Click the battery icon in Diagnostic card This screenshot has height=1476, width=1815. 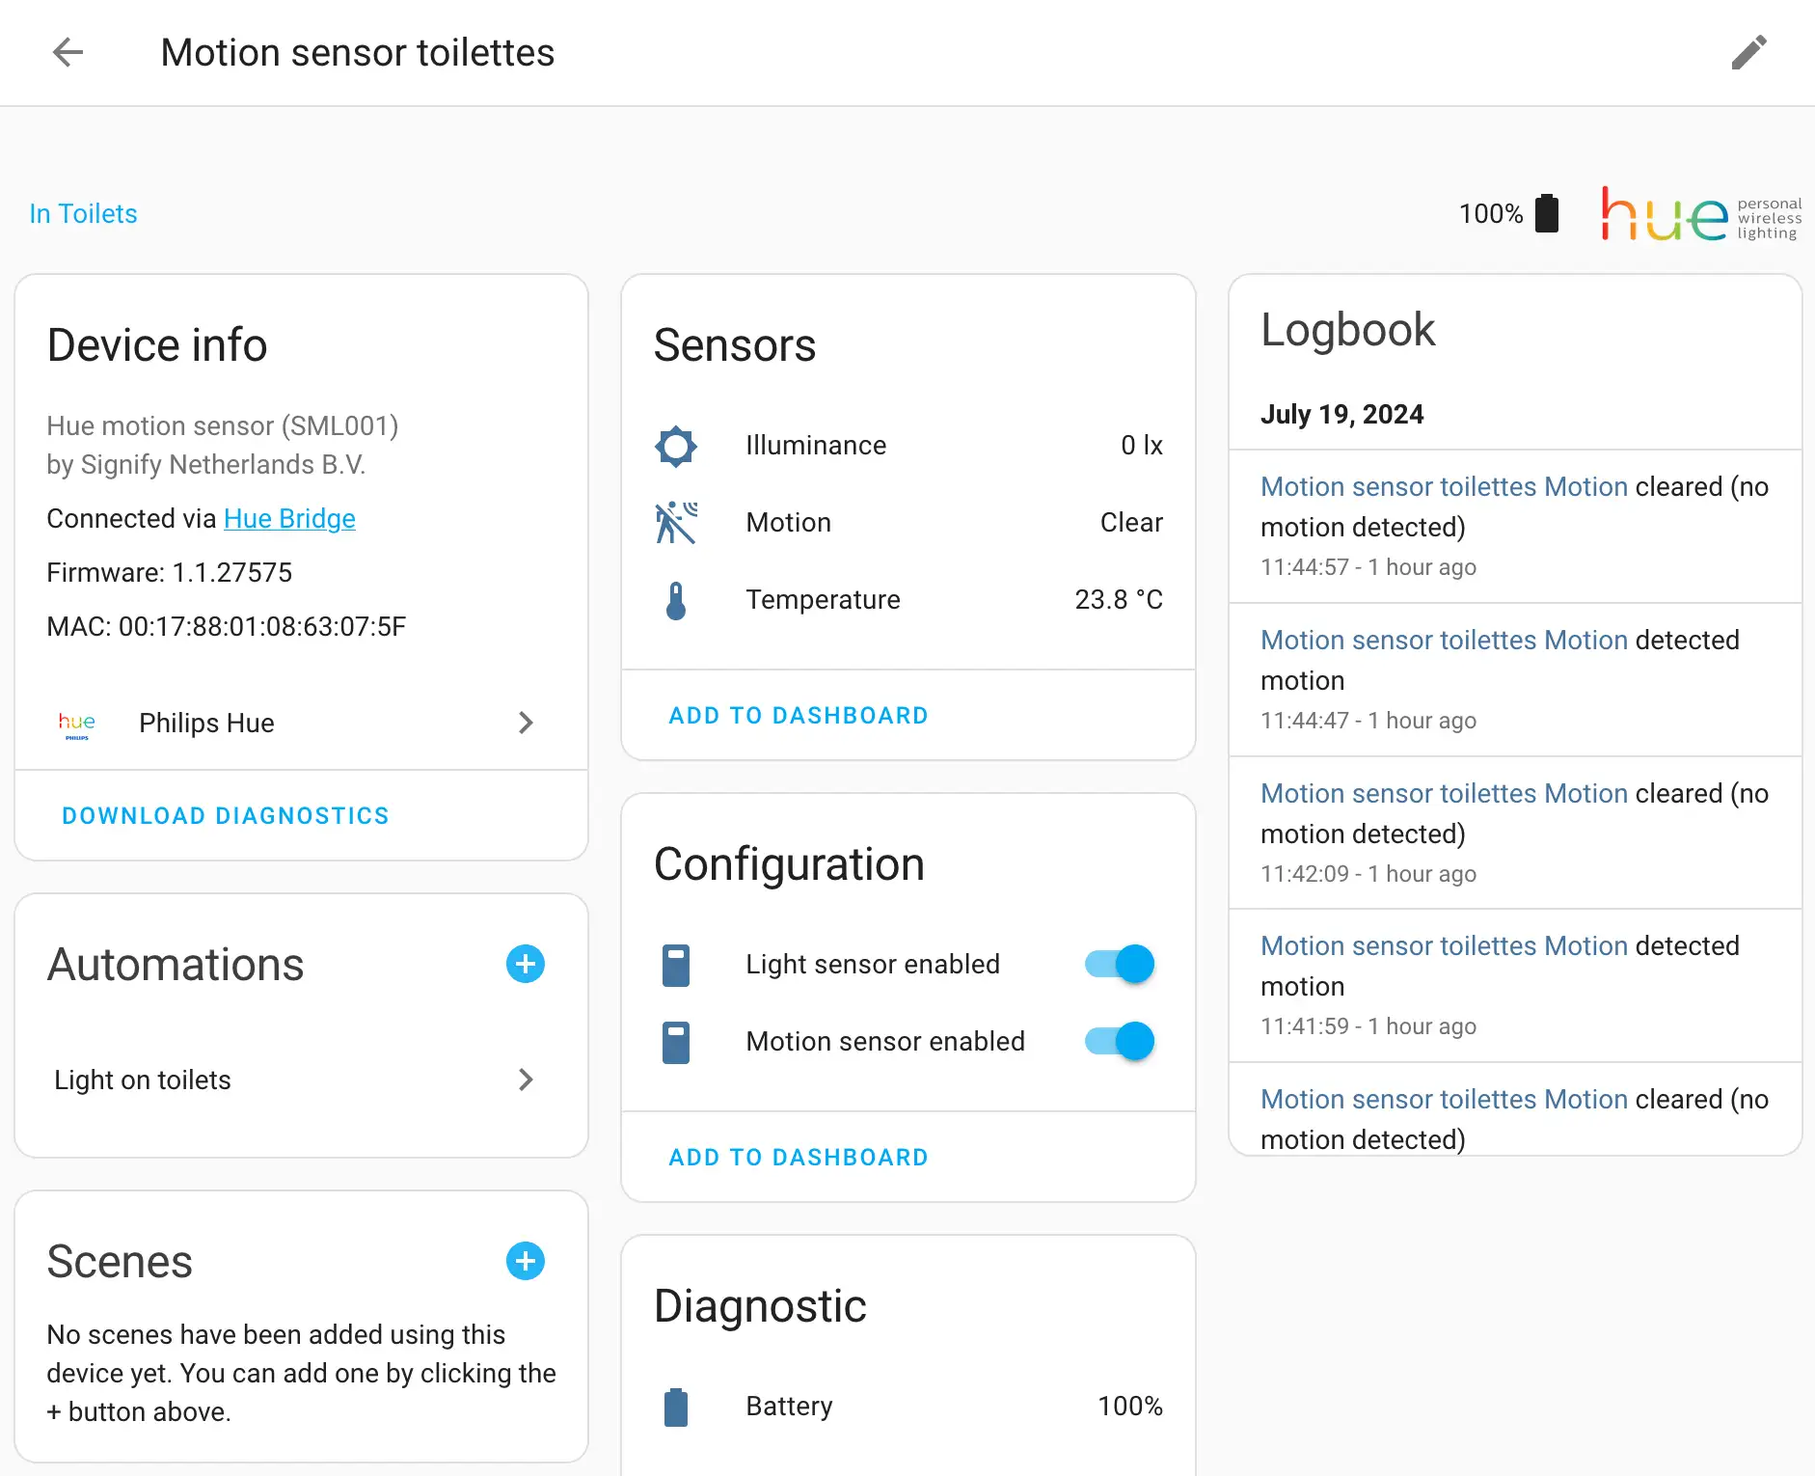point(676,1407)
